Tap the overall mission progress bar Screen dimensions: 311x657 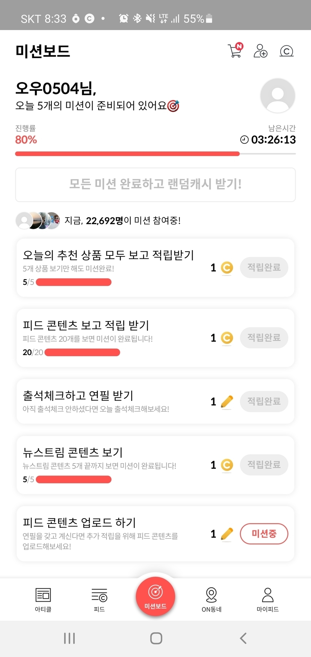tap(155, 154)
